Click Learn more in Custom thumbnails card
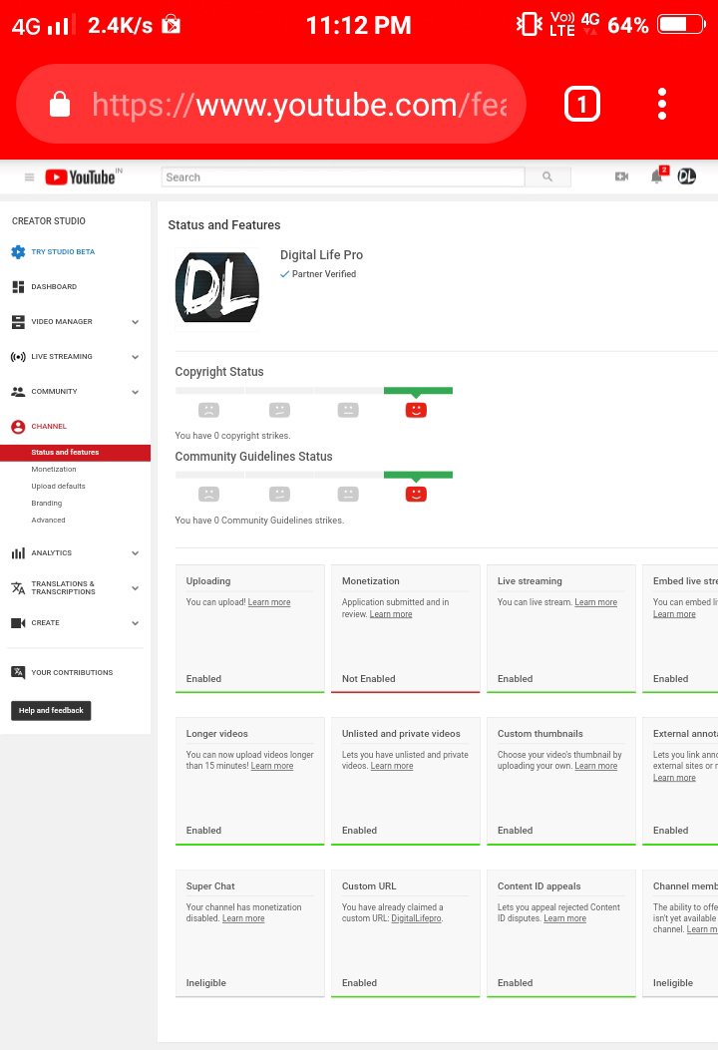 coord(596,766)
